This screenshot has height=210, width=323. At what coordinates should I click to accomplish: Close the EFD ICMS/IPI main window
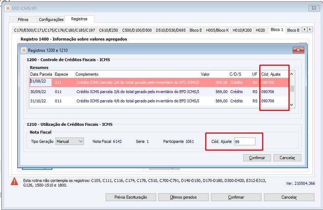tap(314, 8)
